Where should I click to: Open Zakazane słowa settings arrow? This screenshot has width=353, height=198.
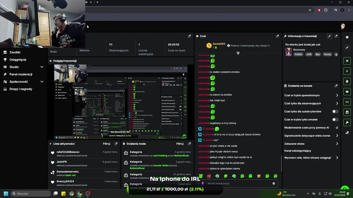[337, 144]
